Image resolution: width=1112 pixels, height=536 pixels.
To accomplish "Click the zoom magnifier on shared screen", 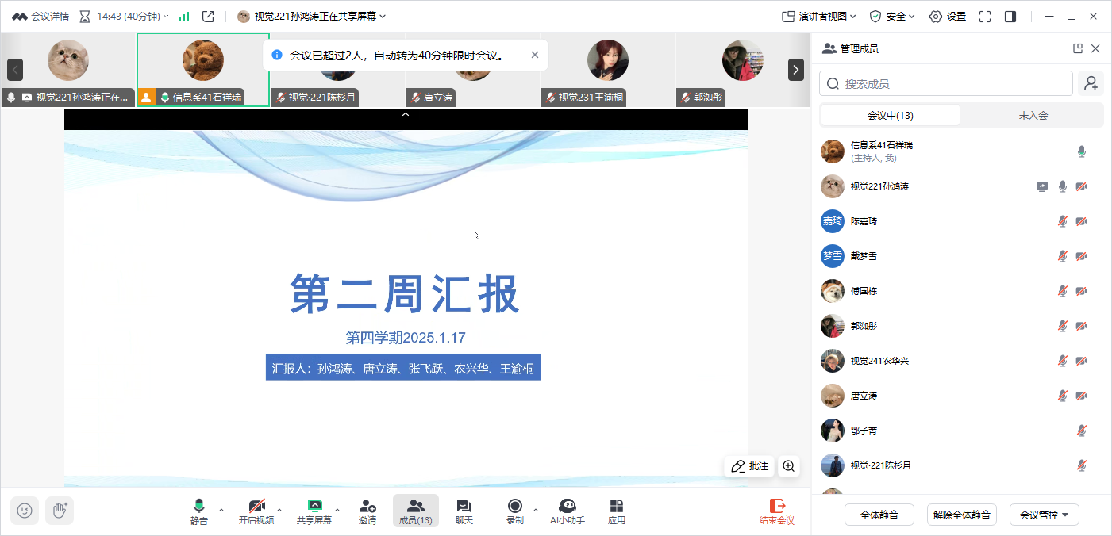I will click(788, 466).
